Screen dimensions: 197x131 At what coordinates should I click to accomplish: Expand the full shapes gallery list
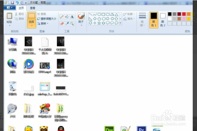tap(120, 23)
